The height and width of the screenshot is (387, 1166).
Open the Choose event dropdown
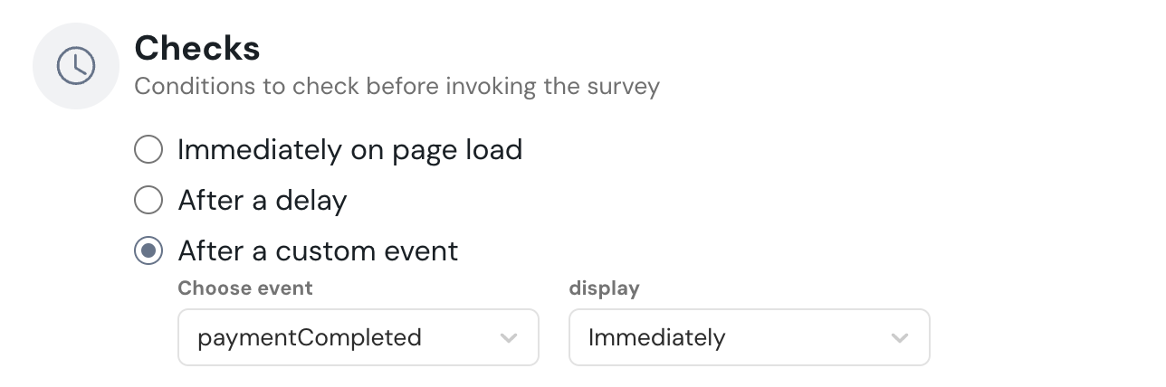pos(358,338)
